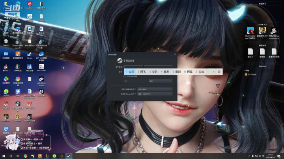
Task: Click the Cortana circle on the taskbar
Action: click(x=11, y=156)
